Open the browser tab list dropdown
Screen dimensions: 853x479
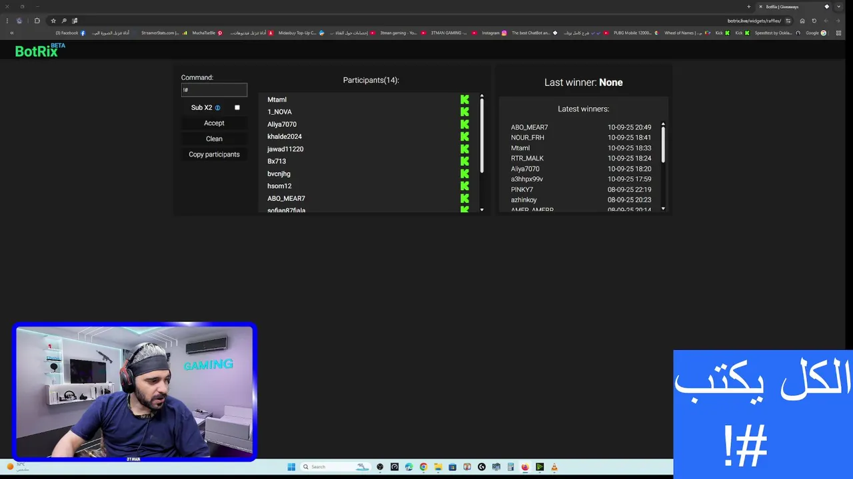[x=838, y=7]
